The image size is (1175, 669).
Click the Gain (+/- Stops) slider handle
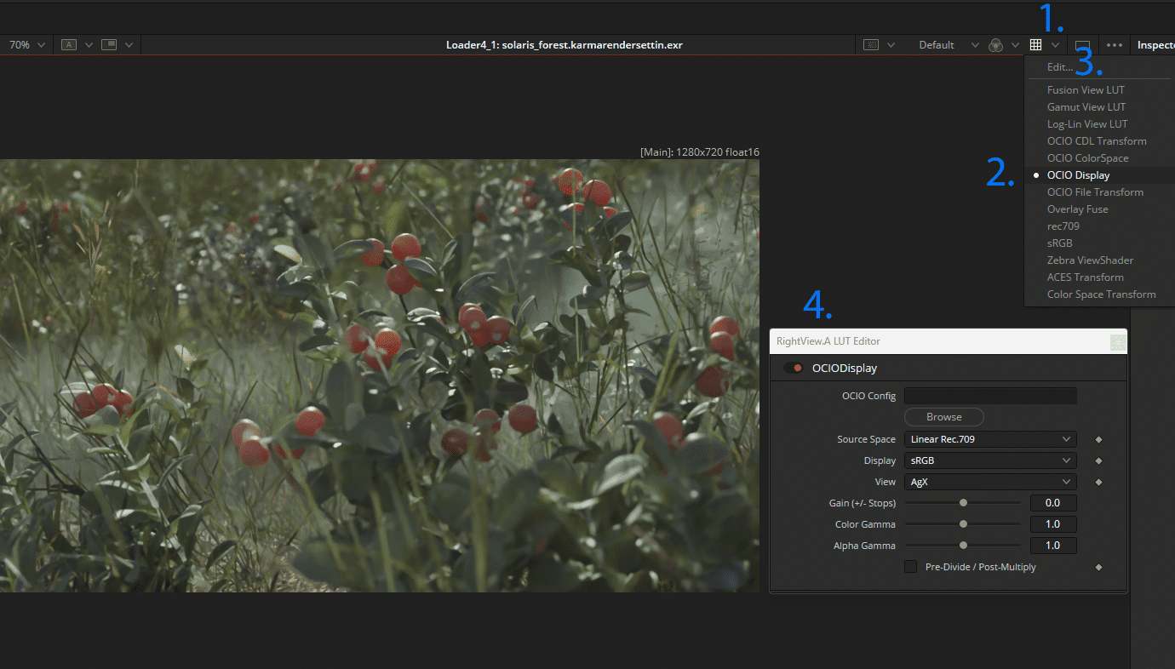point(963,503)
